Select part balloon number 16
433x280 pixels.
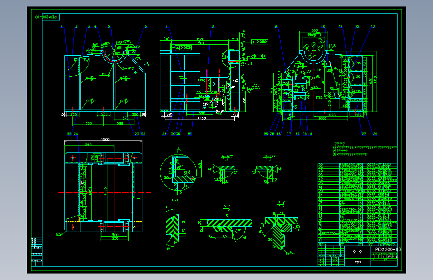tap(298, 134)
